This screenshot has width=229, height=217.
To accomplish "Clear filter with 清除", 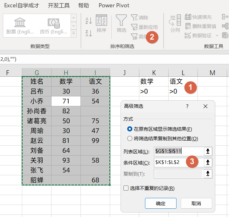I will (140, 18).
